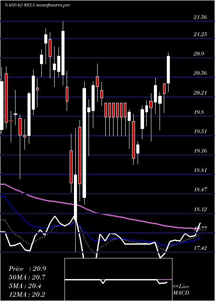This screenshot has width=215, height=301.
Task: Click the '50MA : 20.7' readout
Action: (27, 277)
